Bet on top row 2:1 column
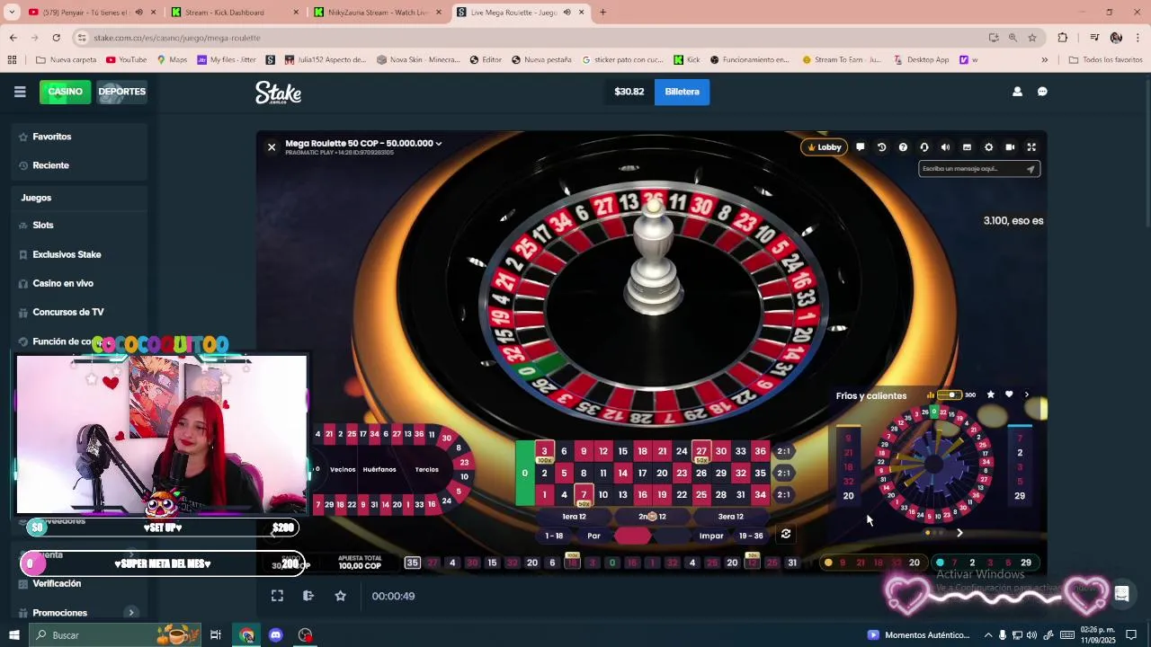Image resolution: width=1151 pixels, height=647 pixels. (783, 452)
